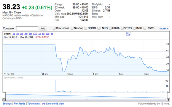Set zoom to 10y

coord(47,34)
